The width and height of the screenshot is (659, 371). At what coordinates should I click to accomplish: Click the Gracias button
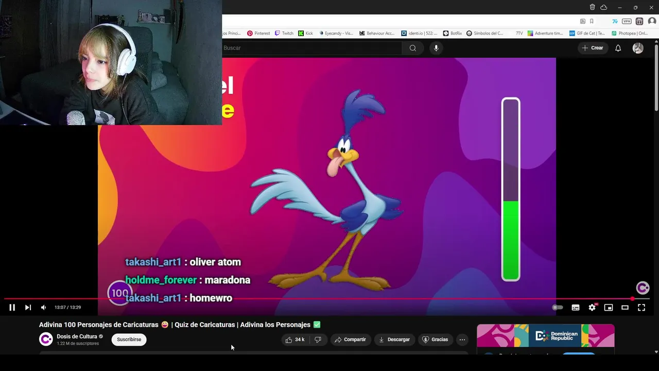point(435,340)
